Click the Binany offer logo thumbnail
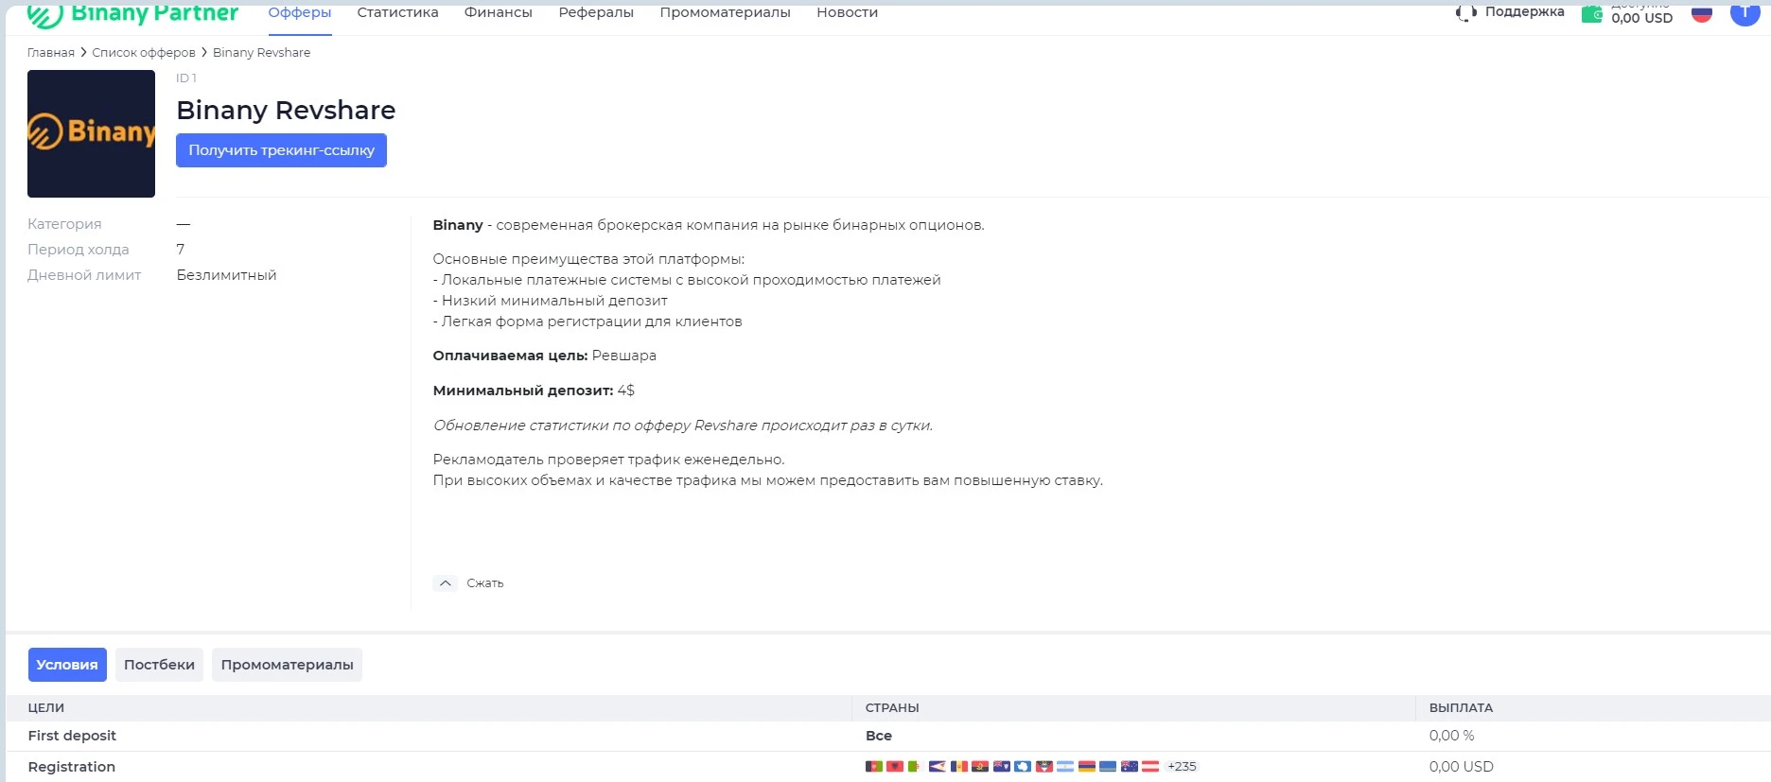Viewport: 1771px width, 782px height. (91, 133)
